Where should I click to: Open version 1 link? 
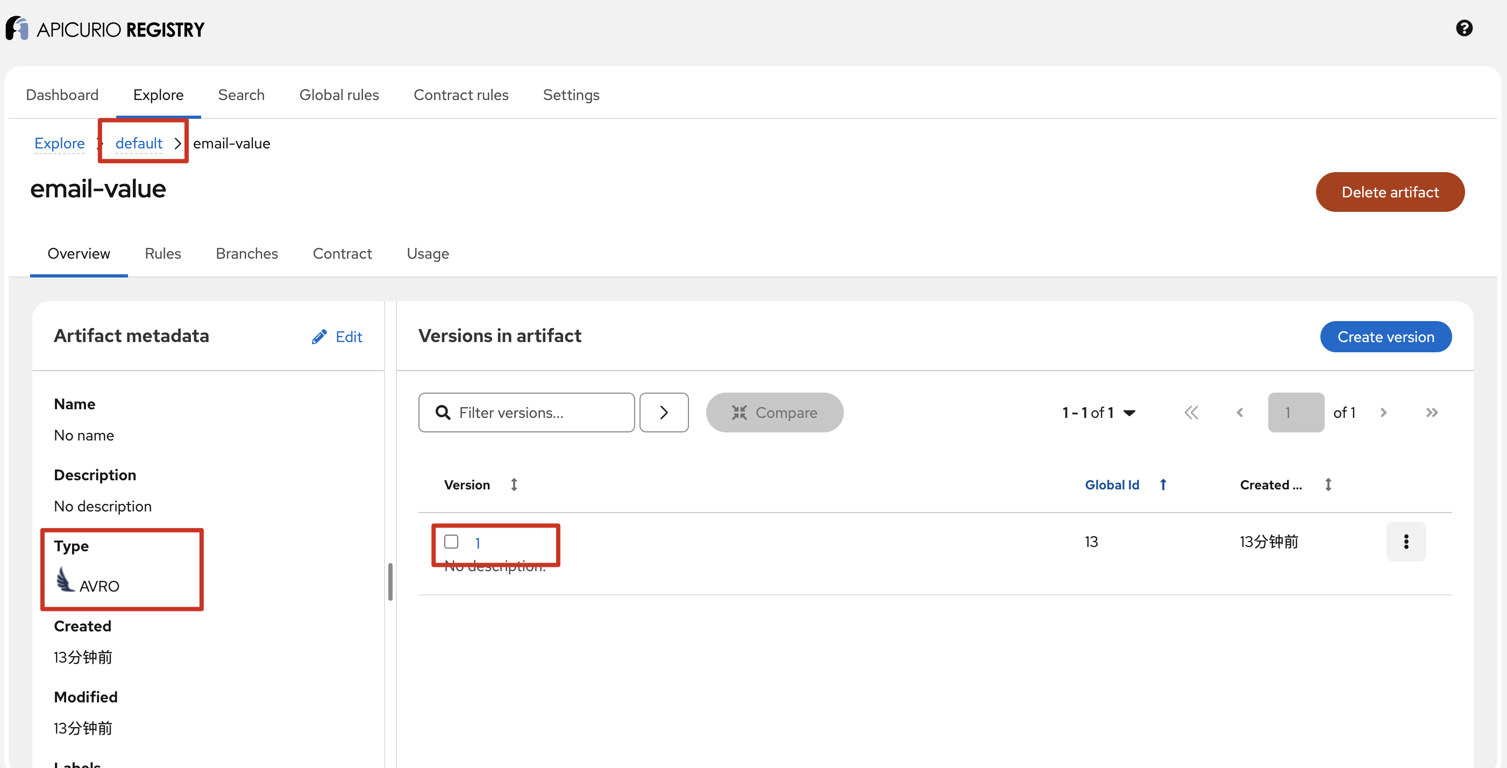(478, 543)
